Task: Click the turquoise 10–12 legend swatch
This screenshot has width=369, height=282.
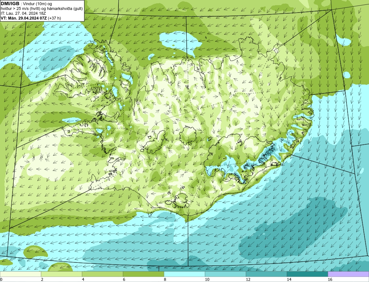Action: (225, 274)
